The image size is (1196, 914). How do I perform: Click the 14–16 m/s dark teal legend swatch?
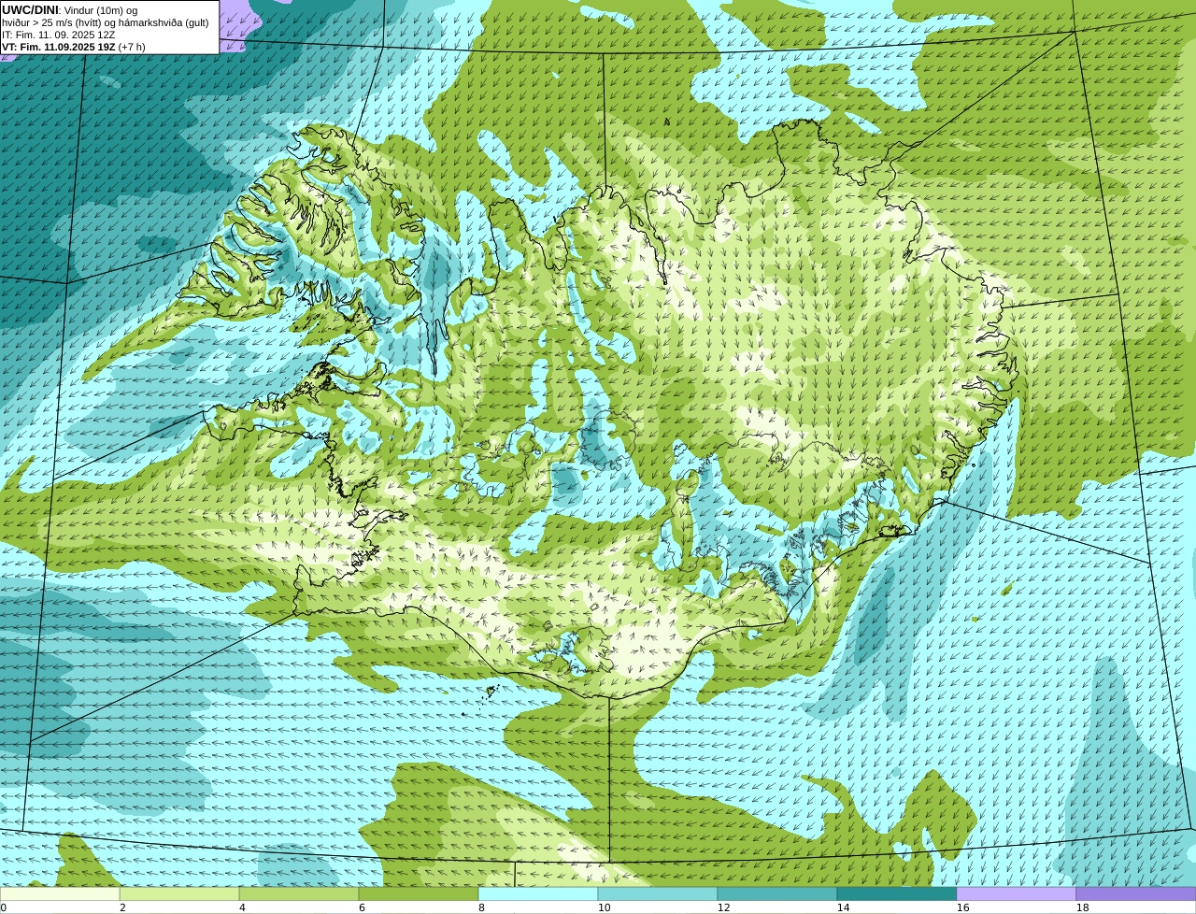pyautogui.click(x=897, y=893)
